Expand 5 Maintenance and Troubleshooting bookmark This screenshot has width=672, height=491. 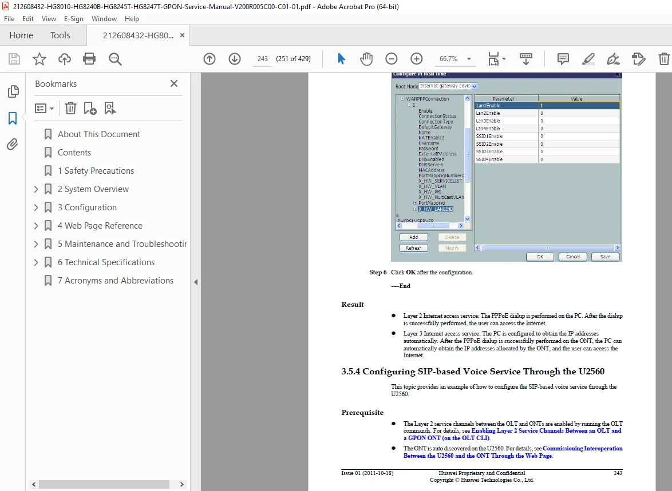(36, 244)
